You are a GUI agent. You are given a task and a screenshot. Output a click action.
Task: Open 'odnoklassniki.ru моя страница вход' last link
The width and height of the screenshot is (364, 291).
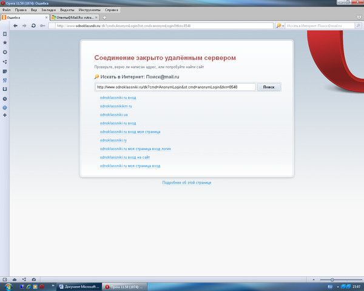pos(130,166)
